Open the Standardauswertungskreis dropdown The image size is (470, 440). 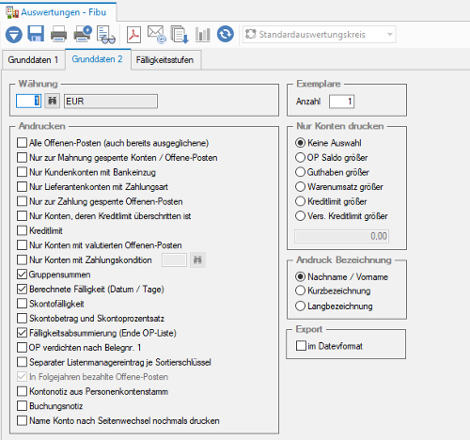(320, 34)
